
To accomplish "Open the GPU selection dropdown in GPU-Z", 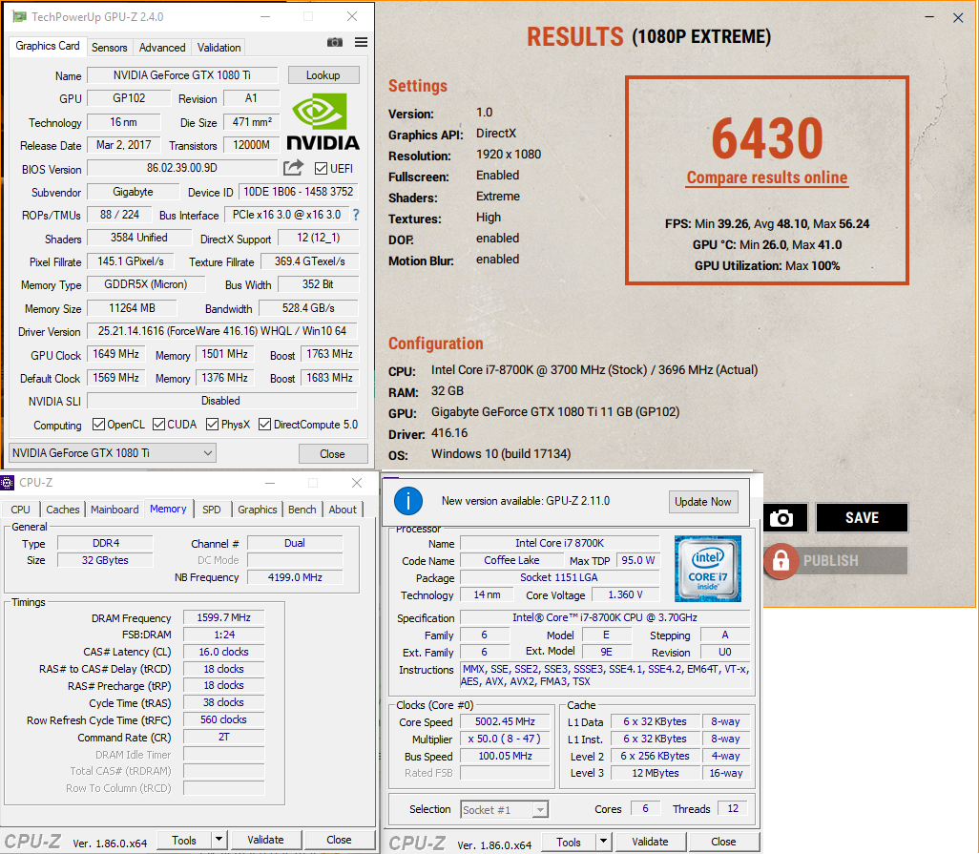I will coord(113,453).
